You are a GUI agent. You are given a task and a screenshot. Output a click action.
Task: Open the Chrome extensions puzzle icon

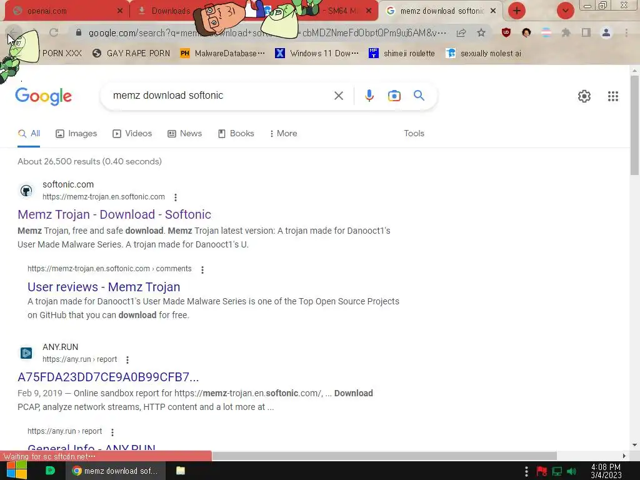[566, 32]
